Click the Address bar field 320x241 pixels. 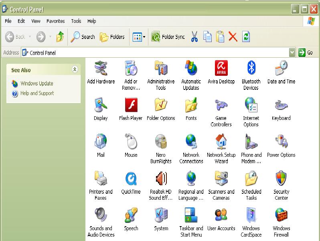(155, 53)
